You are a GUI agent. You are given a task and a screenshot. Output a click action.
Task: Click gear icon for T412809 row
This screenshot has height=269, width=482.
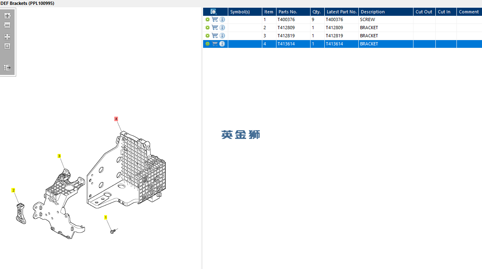tap(208, 28)
